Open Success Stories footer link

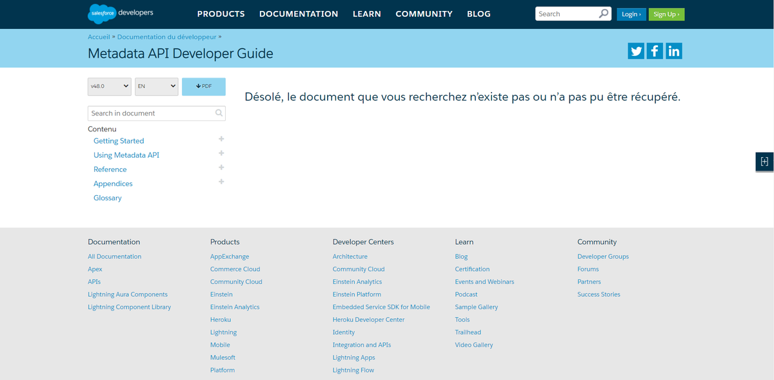pyautogui.click(x=599, y=294)
